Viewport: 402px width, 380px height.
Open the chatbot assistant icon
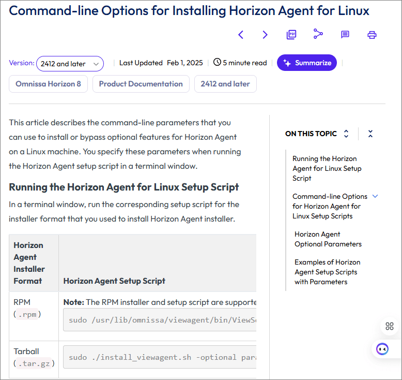[382, 349]
